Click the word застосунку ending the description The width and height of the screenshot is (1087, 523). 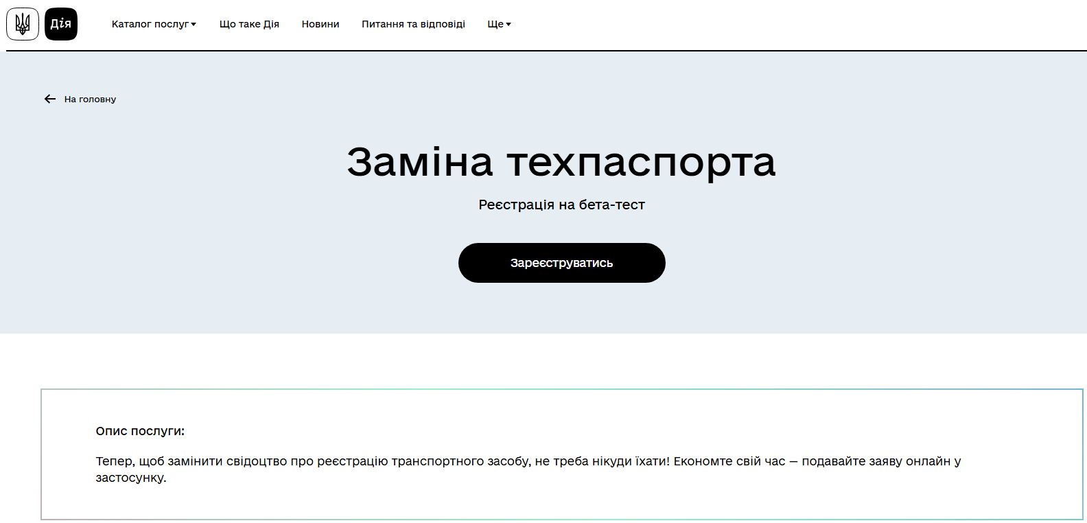coord(130,478)
